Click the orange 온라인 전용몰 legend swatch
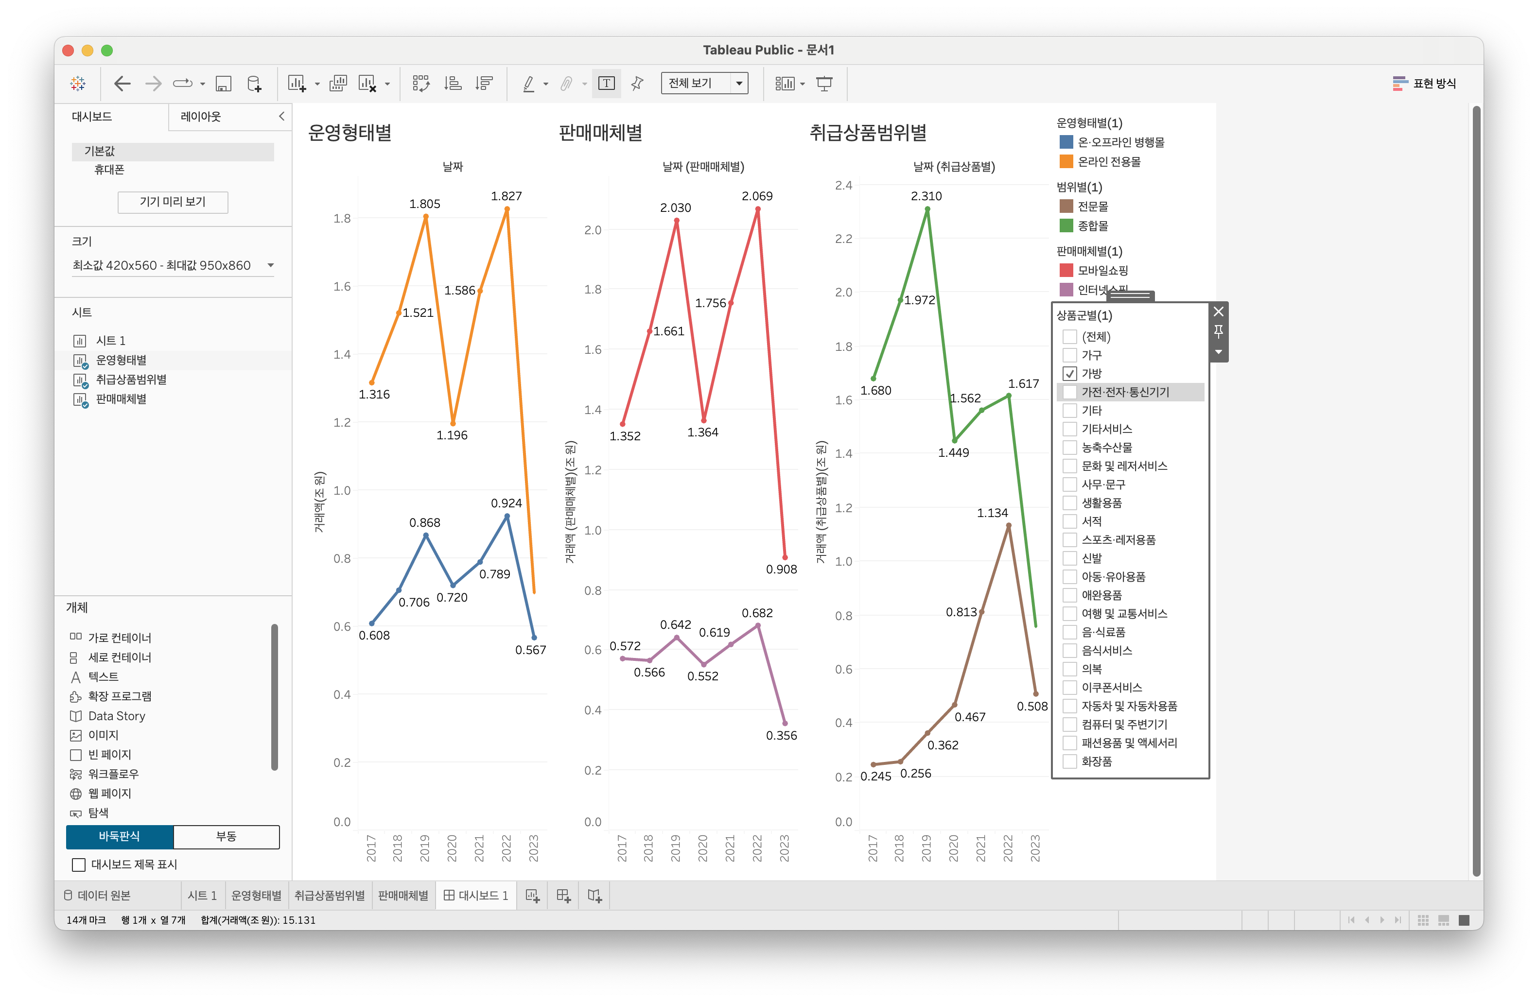Image resolution: width=1538 pixels, height=1002 pixels. pos(1066,161)
